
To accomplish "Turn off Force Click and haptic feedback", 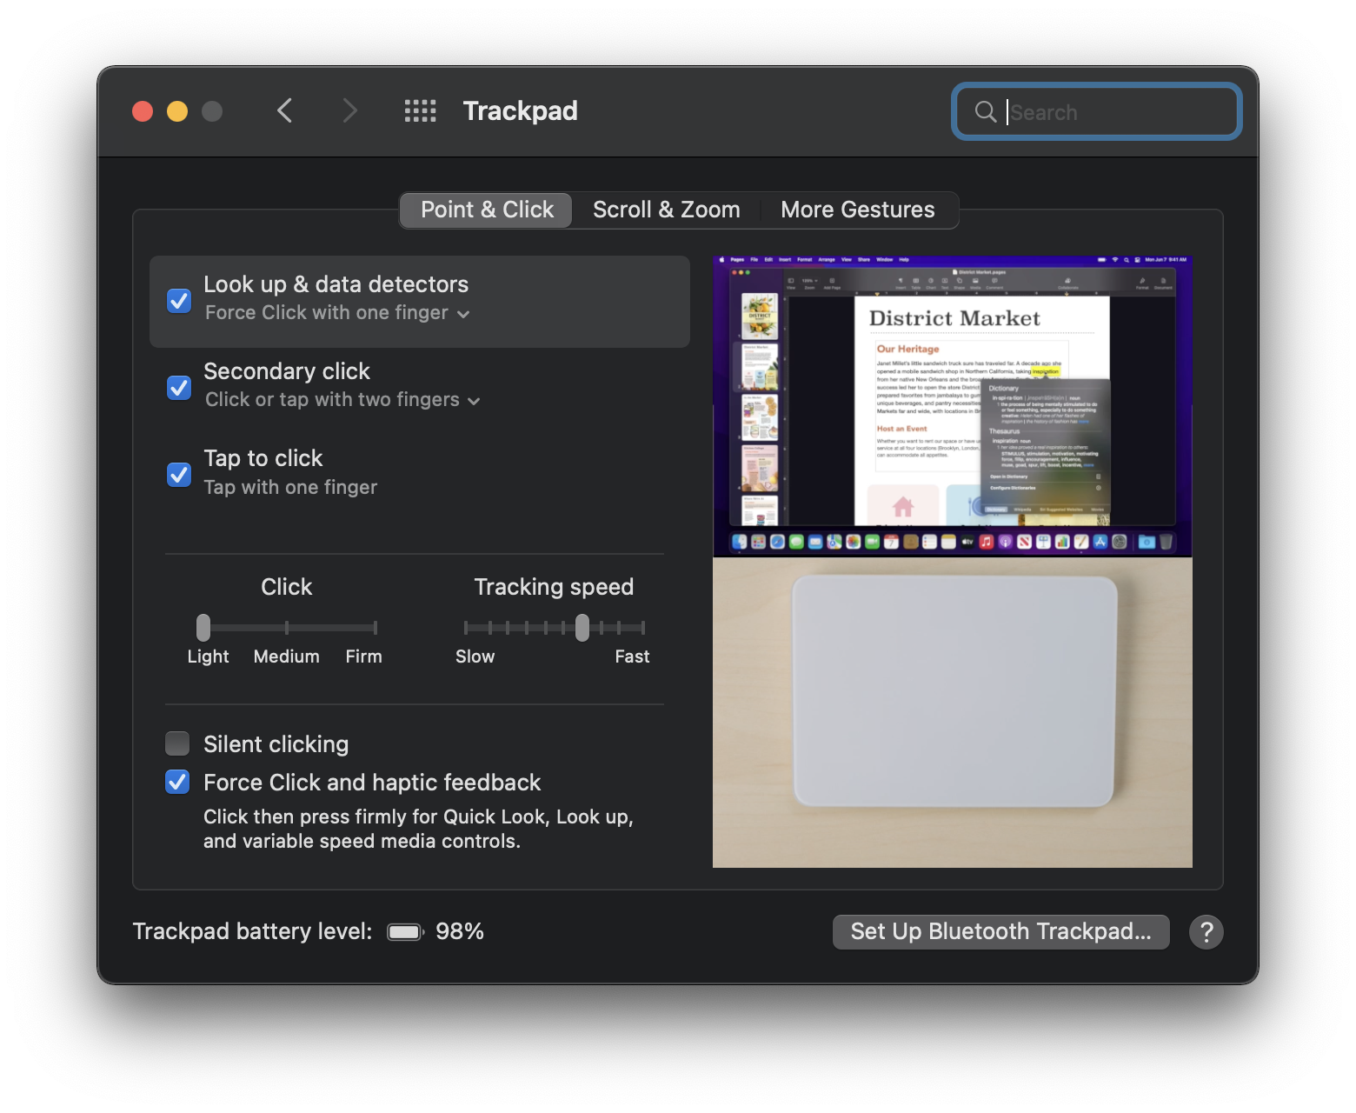I will tap(177, 783).
